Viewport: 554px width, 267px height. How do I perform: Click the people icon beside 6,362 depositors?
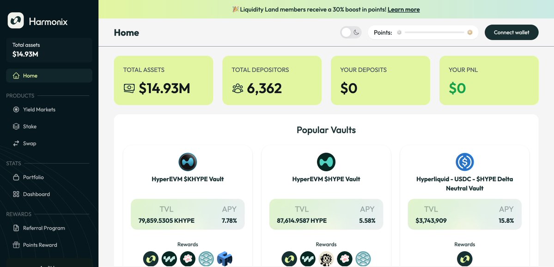coord(238,88)
